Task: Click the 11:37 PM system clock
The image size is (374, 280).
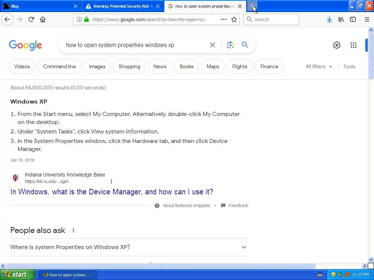Action: coord(360,275)
